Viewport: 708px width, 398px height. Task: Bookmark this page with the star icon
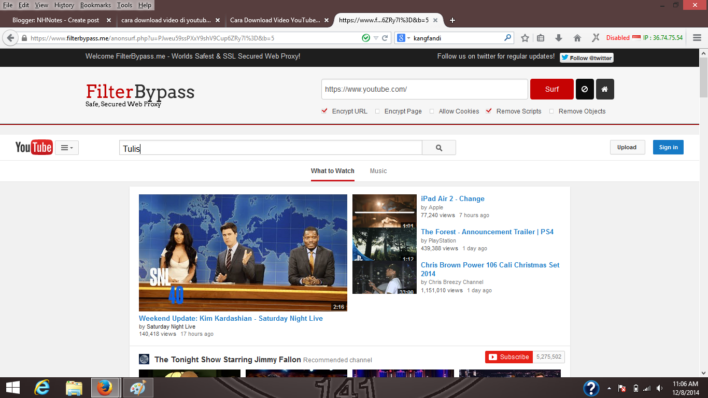pos(525,37)
